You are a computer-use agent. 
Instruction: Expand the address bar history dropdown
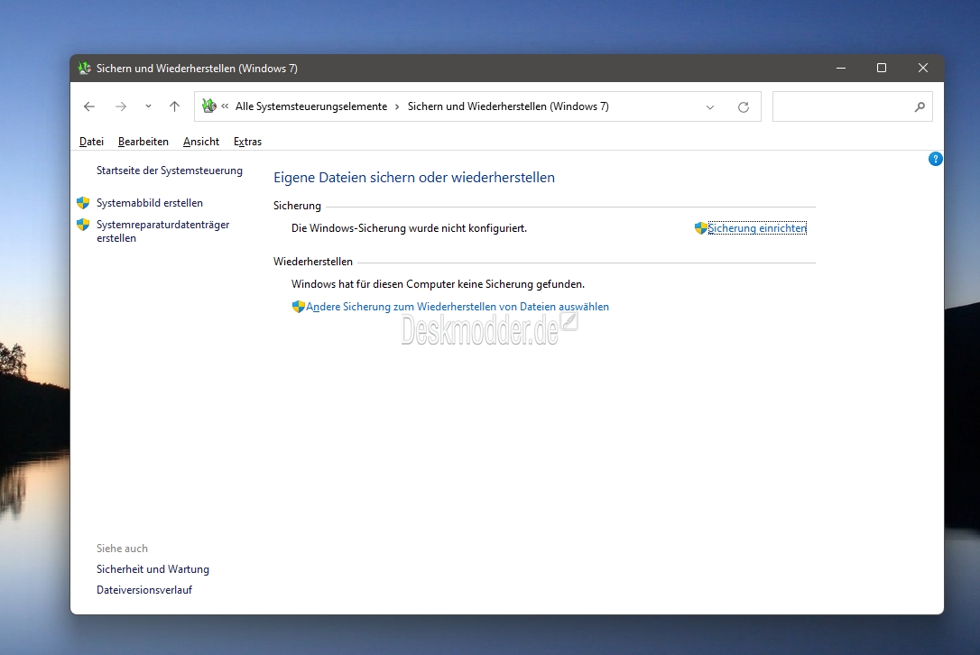point(710,106)
